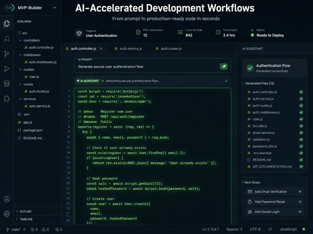This screenshot has height=234, width=313.
Task: Click Add Email Verification next step
Action: tap(275, 192)
